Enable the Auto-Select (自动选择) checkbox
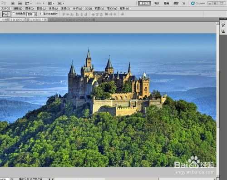Viewport: 227px width, 180px height. [14, 14]
